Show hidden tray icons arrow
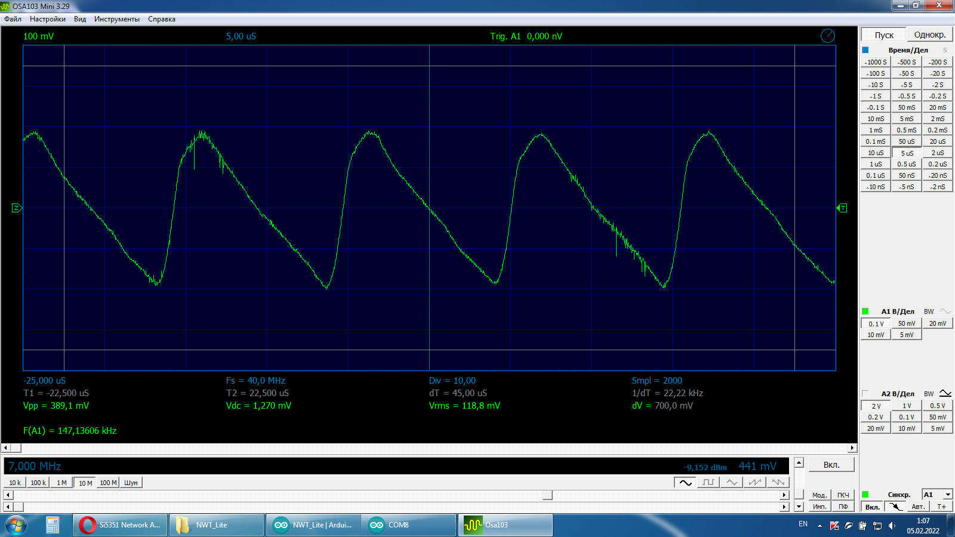This screenshot has width=955, height=537. click(820, 526)
